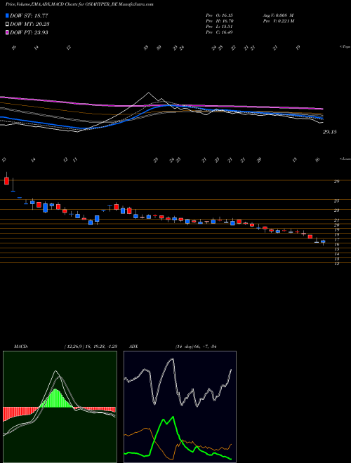Click the 'Pre H: 16.70' value

tap(220, 20)
